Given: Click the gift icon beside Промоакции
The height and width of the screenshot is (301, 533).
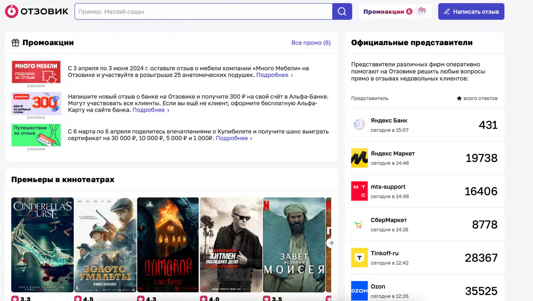Looking at the screenshot, I should pyautogui.click(x=422, y=12).
